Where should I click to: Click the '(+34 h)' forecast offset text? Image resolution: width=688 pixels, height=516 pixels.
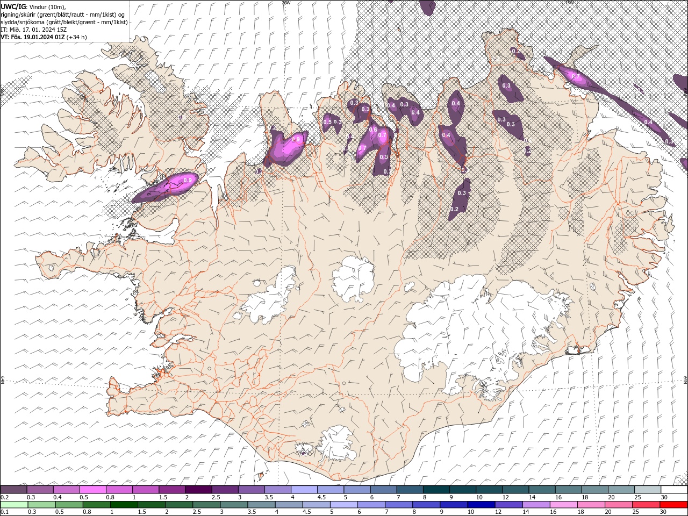[77, 37]
